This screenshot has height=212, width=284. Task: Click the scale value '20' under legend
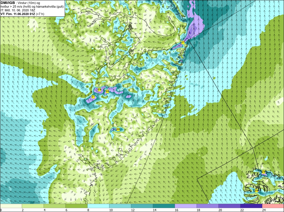pyautogui.click(x=220, y=210)
